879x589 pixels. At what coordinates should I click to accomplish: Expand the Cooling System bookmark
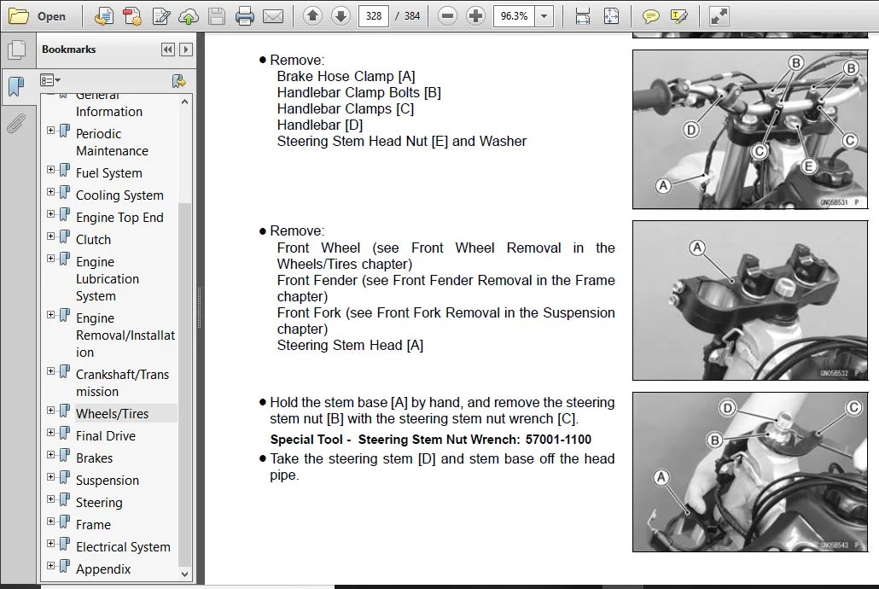(50, 192)
